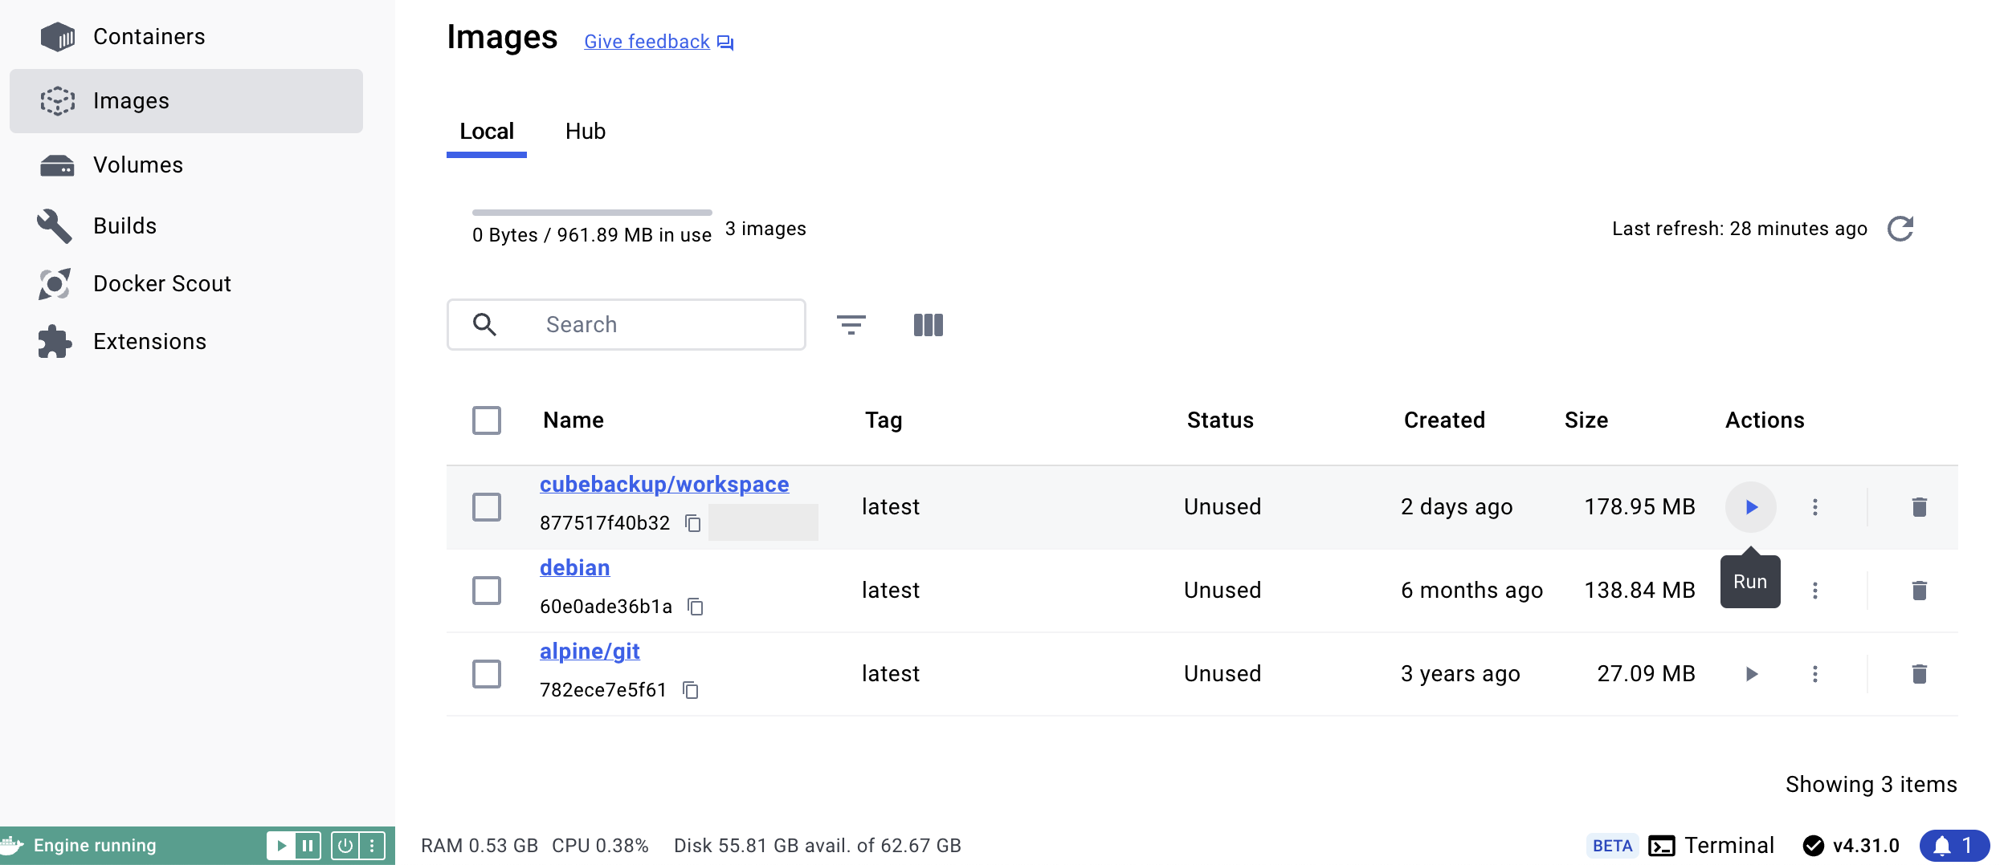Copy the image ID 782ece7e5f61
The height and width of the screenshot is (865, 2000).
[x=691, y=691]
